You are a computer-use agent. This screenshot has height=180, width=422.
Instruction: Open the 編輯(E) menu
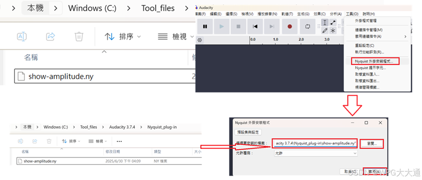[216, 14]
